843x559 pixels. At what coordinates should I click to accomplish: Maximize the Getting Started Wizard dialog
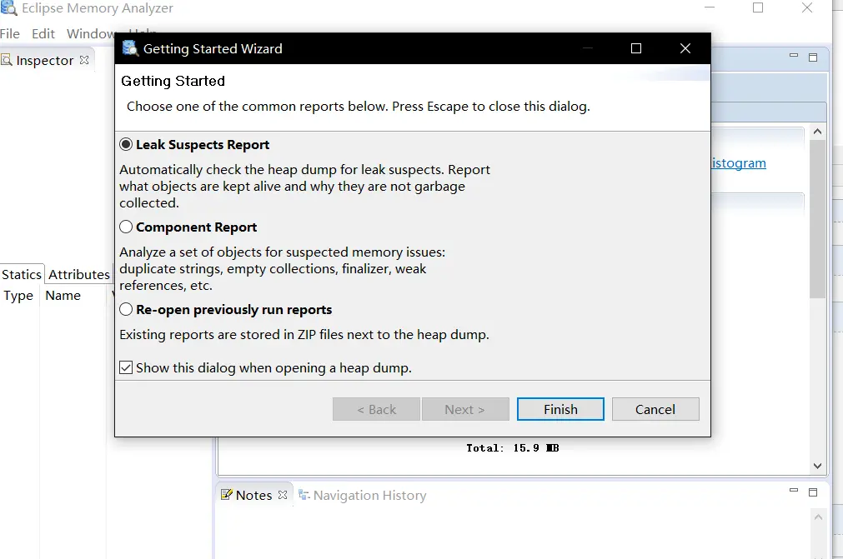tap(636, 48)
